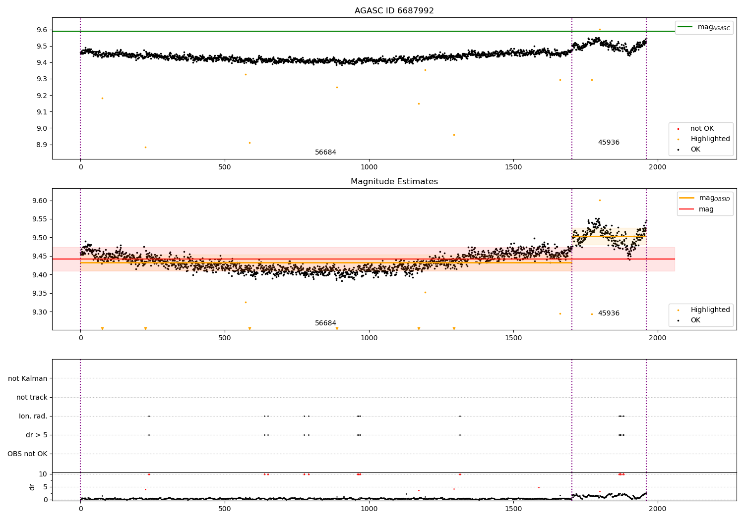
Task: Click the '45936' annotation in the top plot
Action: [609, 143]
